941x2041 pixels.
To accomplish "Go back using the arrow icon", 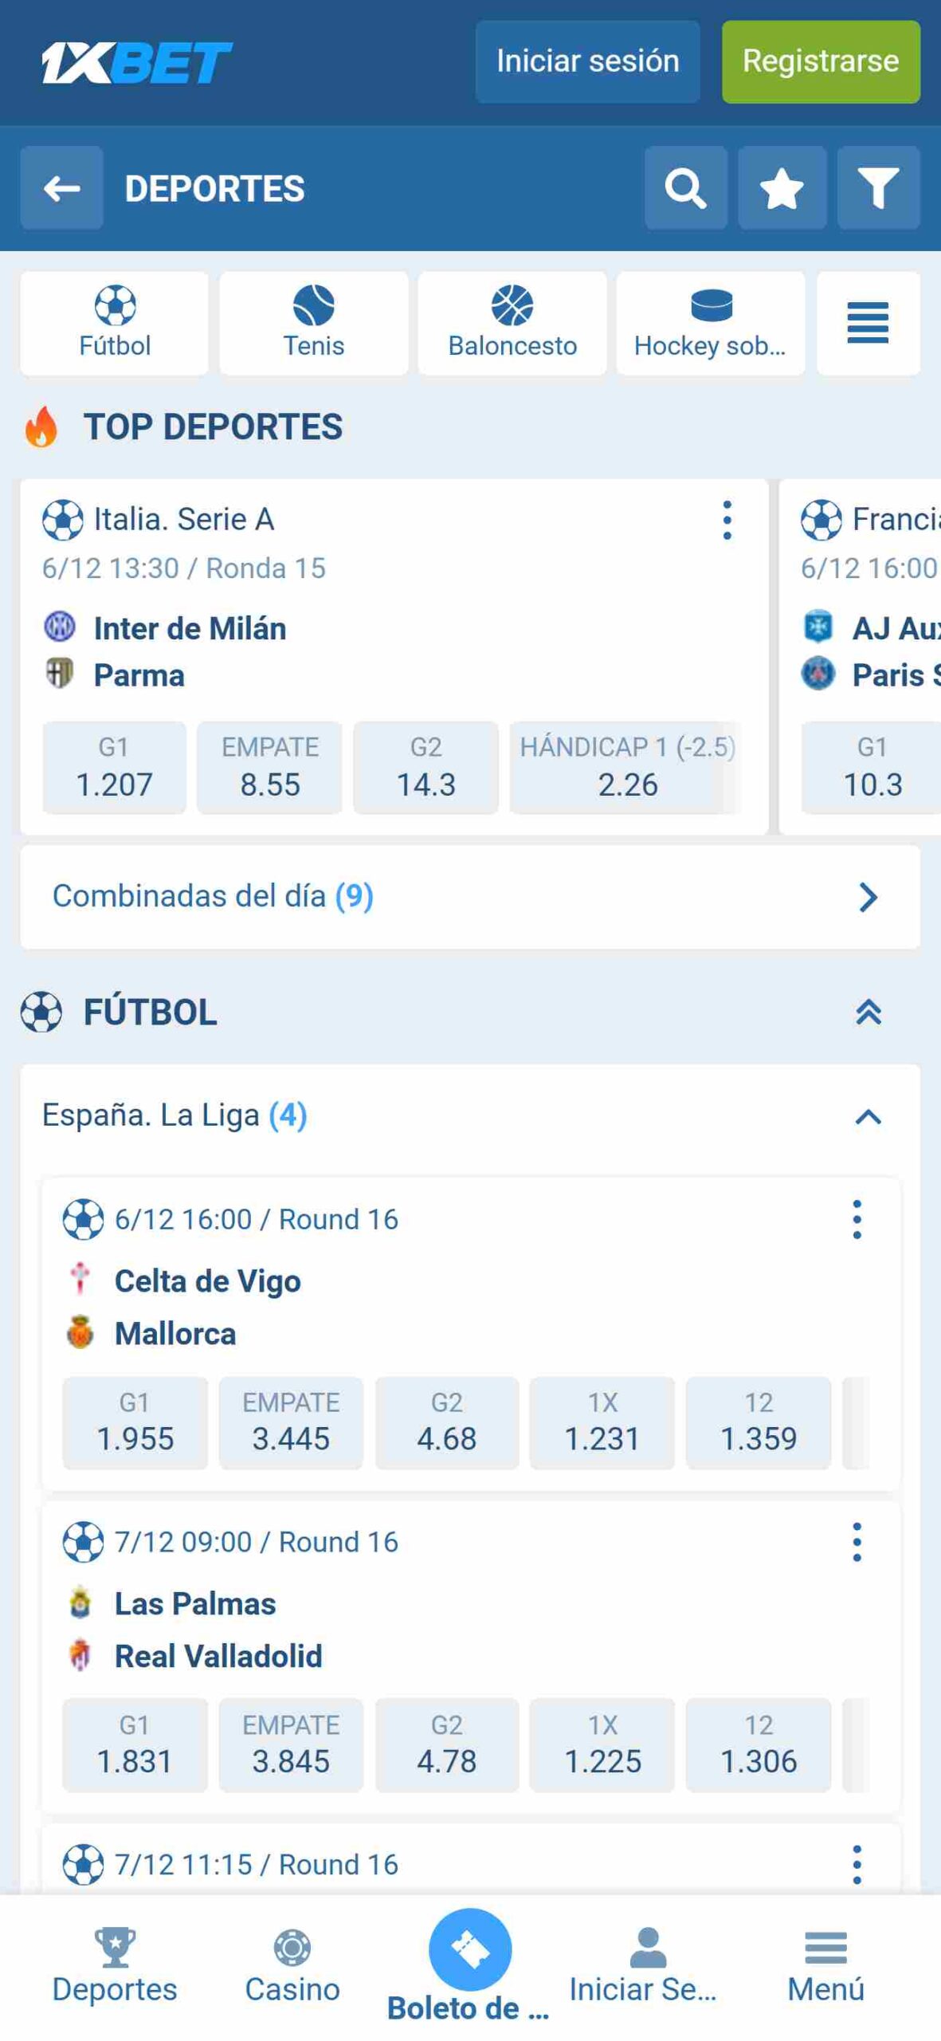I will point(61,188).
